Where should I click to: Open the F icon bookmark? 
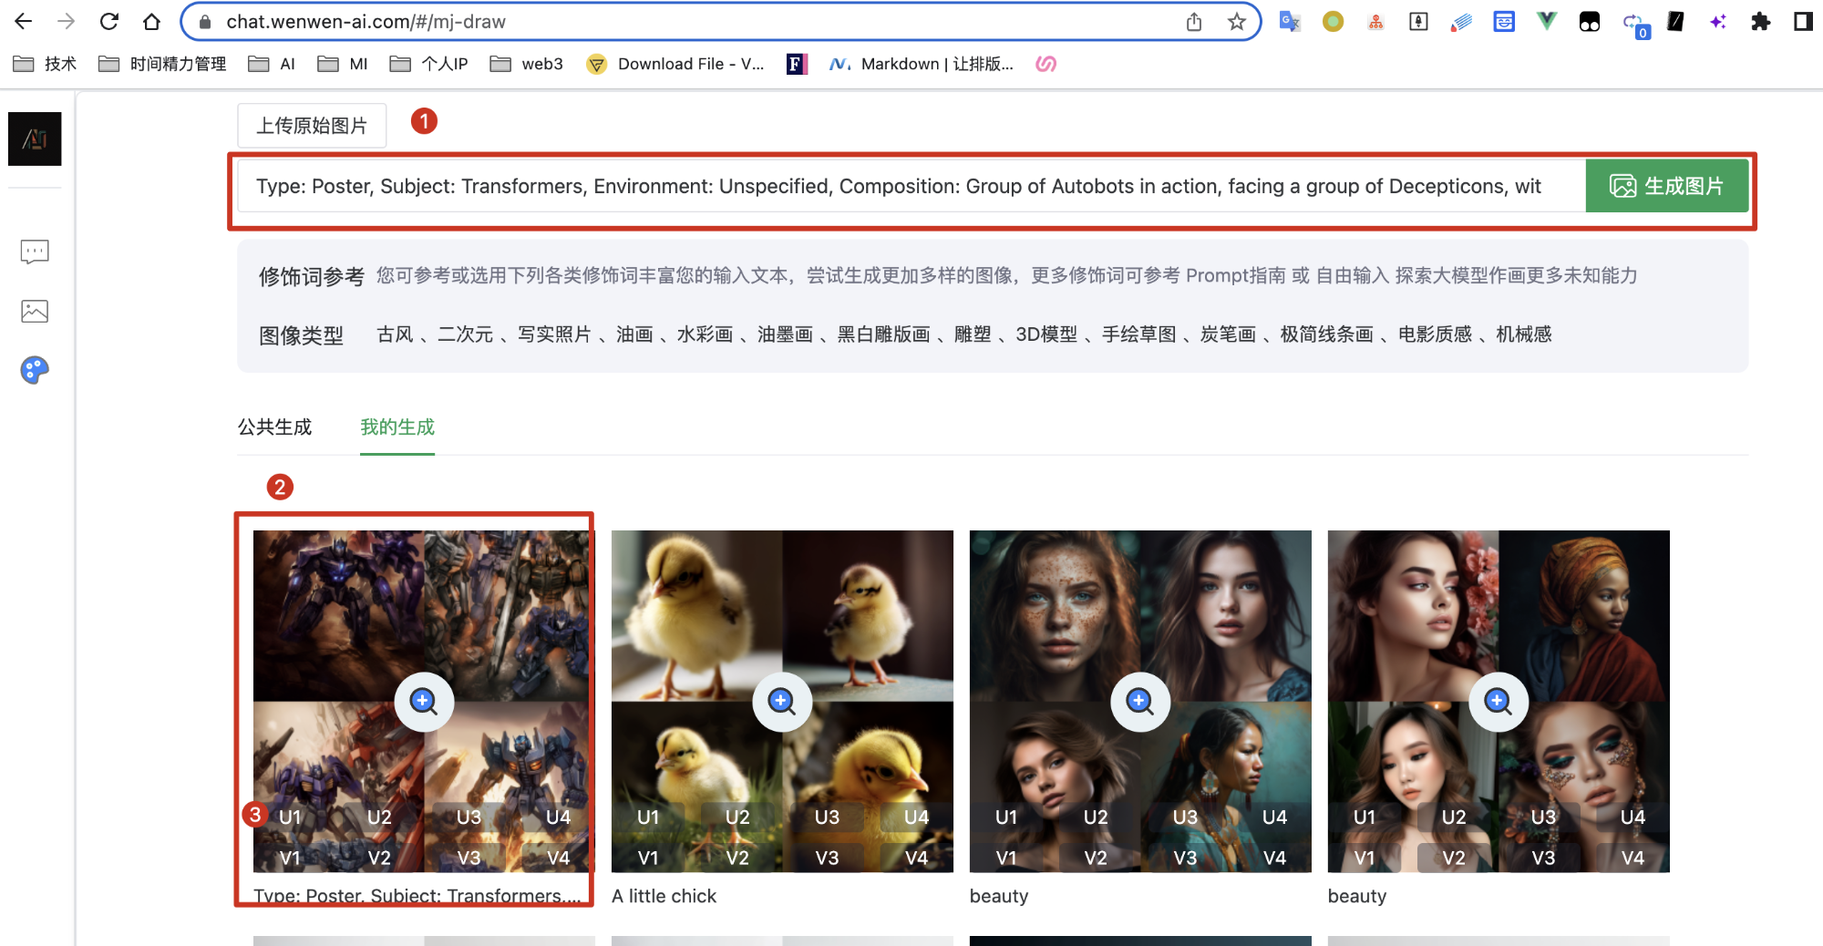(x=797, y=64)
